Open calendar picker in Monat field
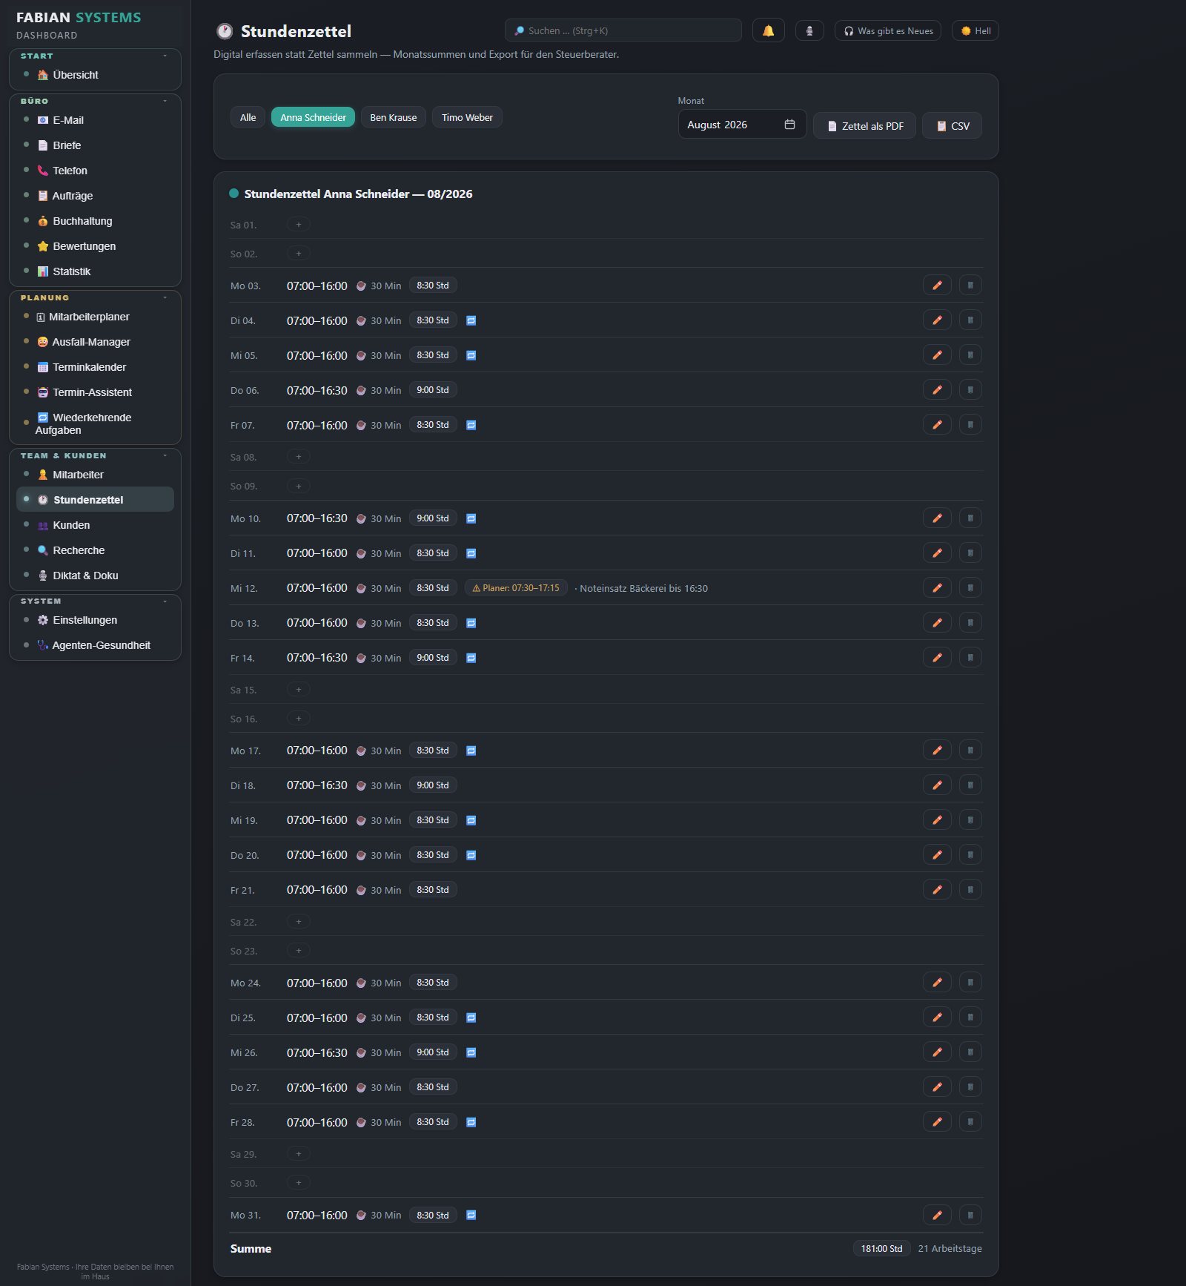 789,125
